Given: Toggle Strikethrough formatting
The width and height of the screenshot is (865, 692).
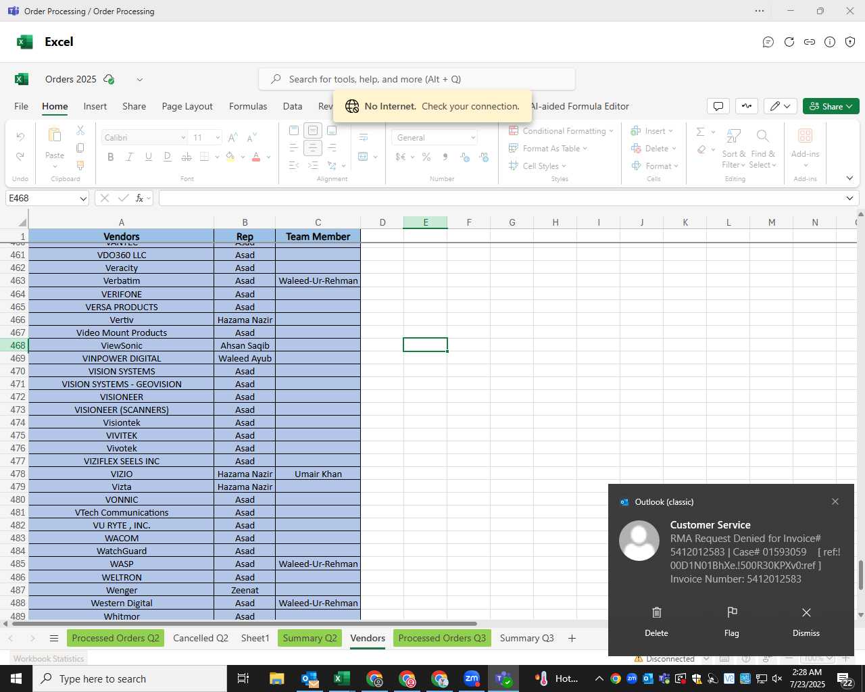Looking at the screenshot, I should pyautogui.click(x=187, y=157).
